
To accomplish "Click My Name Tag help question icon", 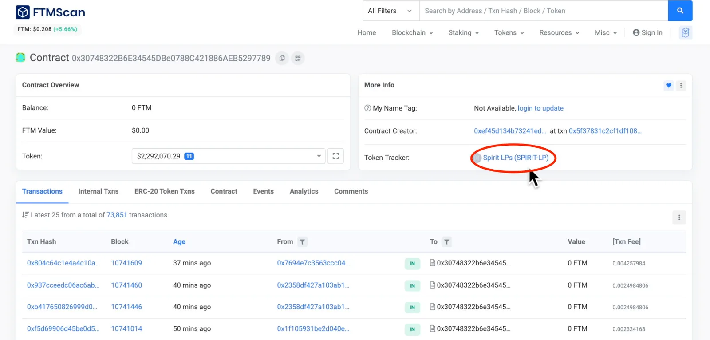I will [x=367, y=108].
